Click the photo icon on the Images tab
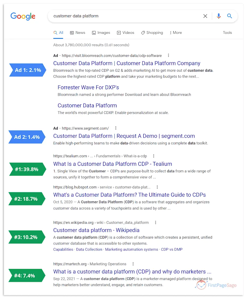This screenshot has height=299, width=247. click(x=93, y=32)
